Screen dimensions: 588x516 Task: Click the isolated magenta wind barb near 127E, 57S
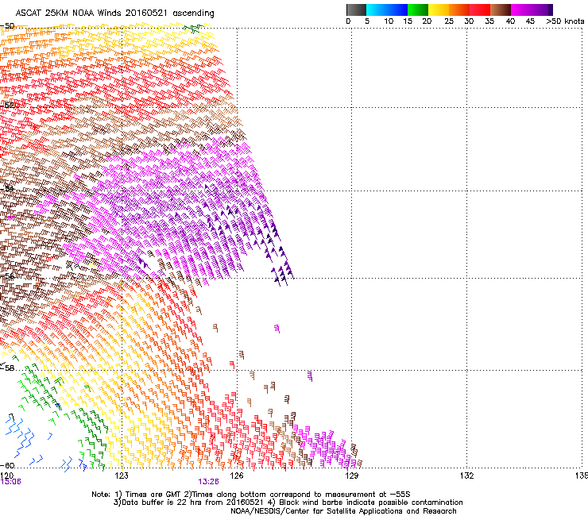pyautogui.click(x=277, y=329)
